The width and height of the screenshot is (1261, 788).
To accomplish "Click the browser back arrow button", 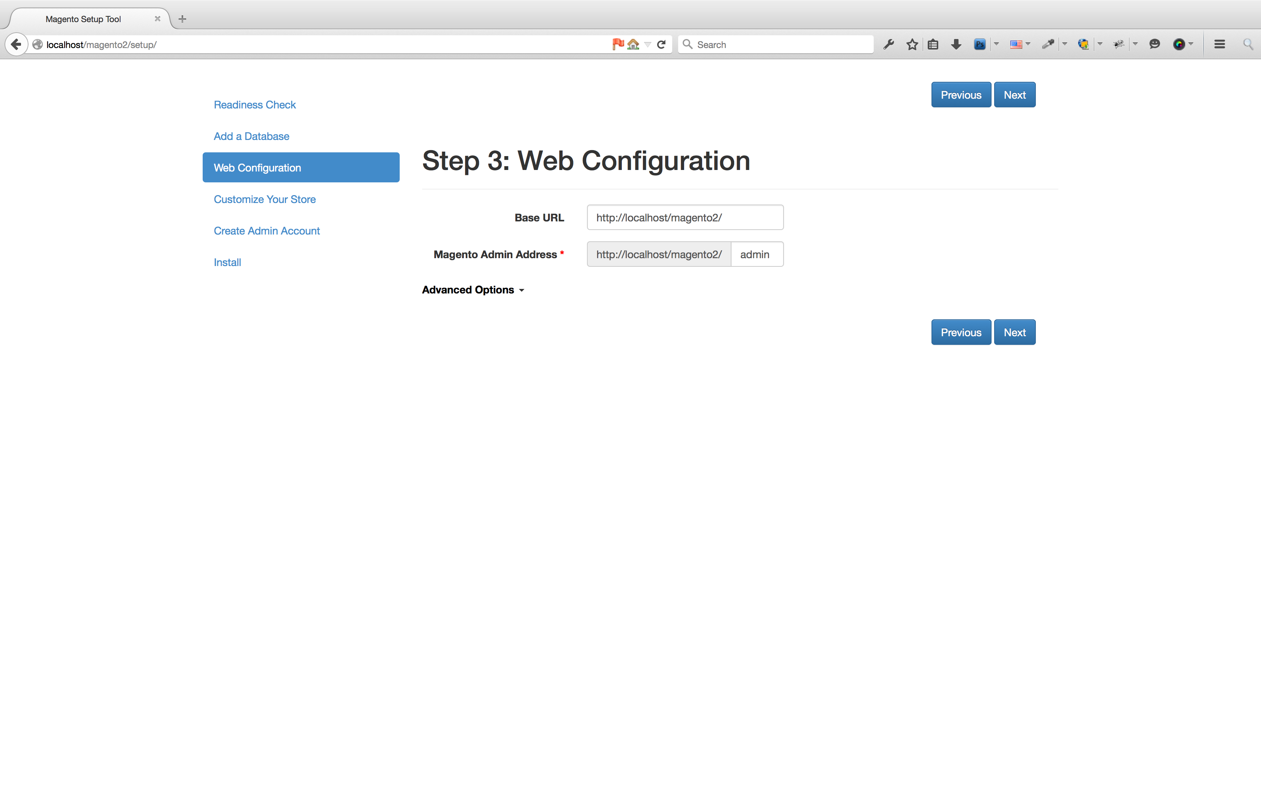I will coord(16,44).
